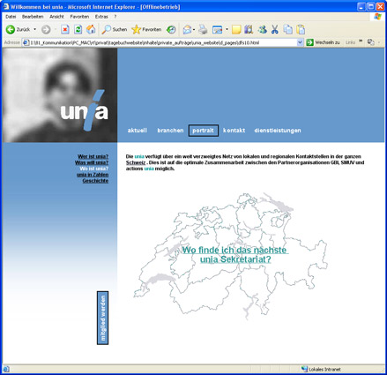387x375 pixels.
Task: Click the Zurück back button
Action: point(18,29)
